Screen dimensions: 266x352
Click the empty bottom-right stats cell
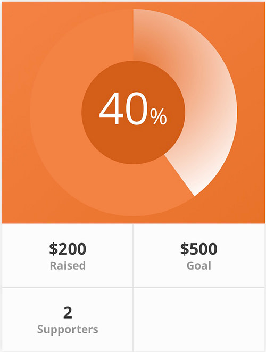tap(199, 320)
